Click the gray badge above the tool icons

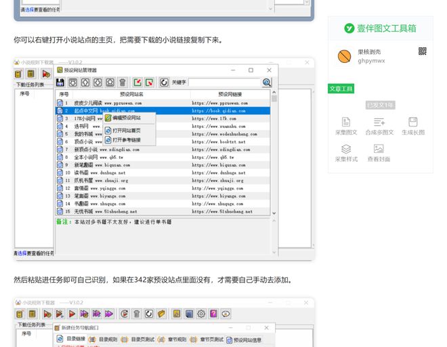pyautogui.click(x=381, y=106)
